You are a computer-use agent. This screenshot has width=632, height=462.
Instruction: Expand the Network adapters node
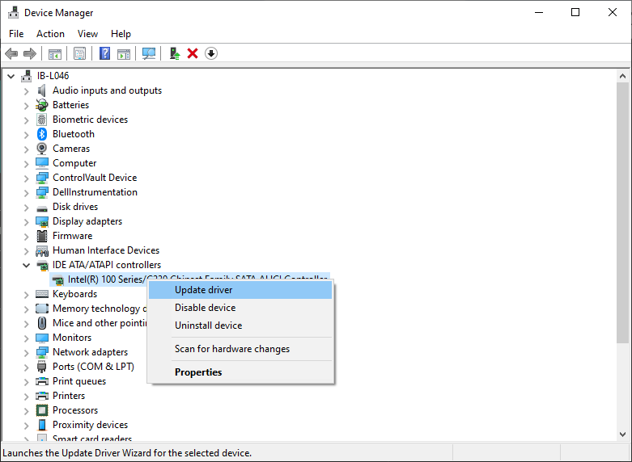(x=27, y=353)
